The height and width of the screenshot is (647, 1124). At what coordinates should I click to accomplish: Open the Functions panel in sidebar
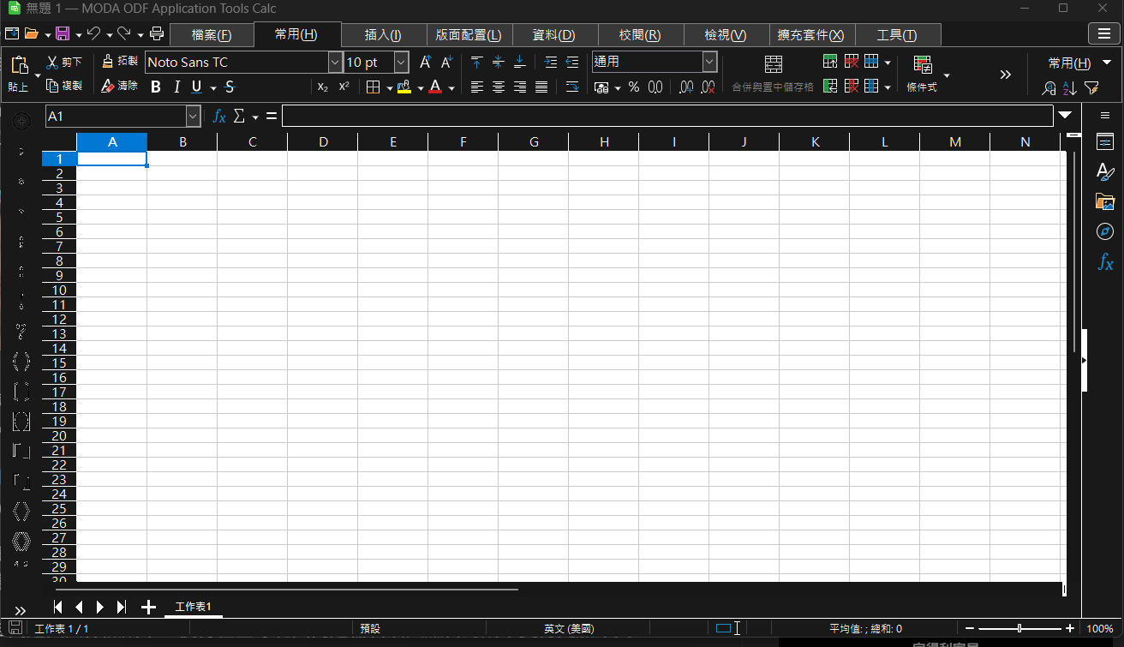point(1105,263)
